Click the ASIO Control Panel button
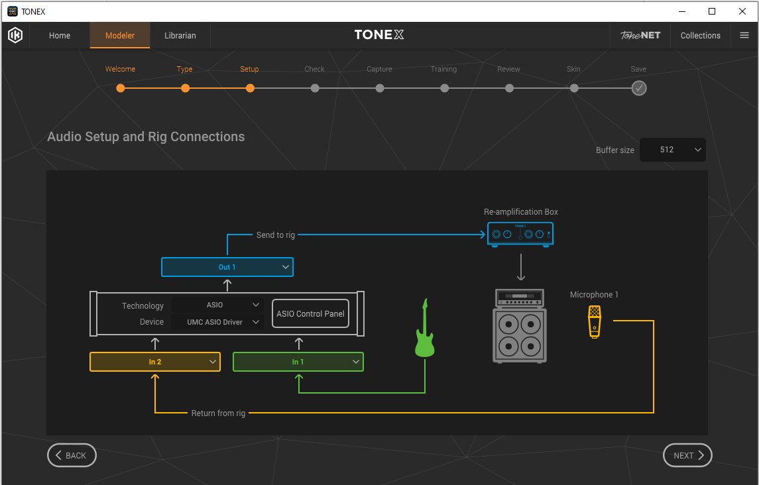The height and width of the screenshot is (485, 759). coord(310,313)
